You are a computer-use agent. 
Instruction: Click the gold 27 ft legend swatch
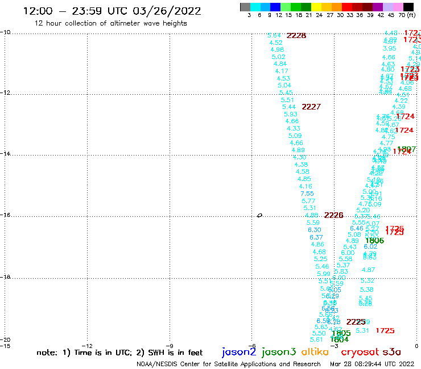point(327,7)
